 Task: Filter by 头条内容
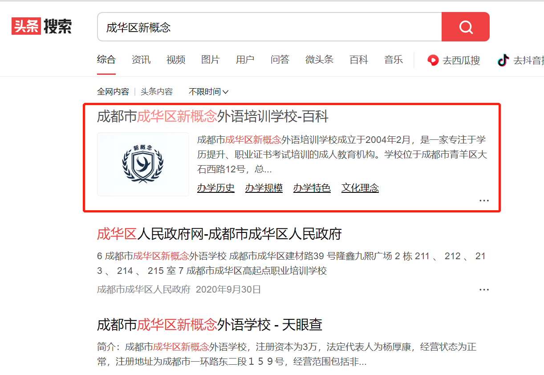pyautogui.click(x=157, y=92)
